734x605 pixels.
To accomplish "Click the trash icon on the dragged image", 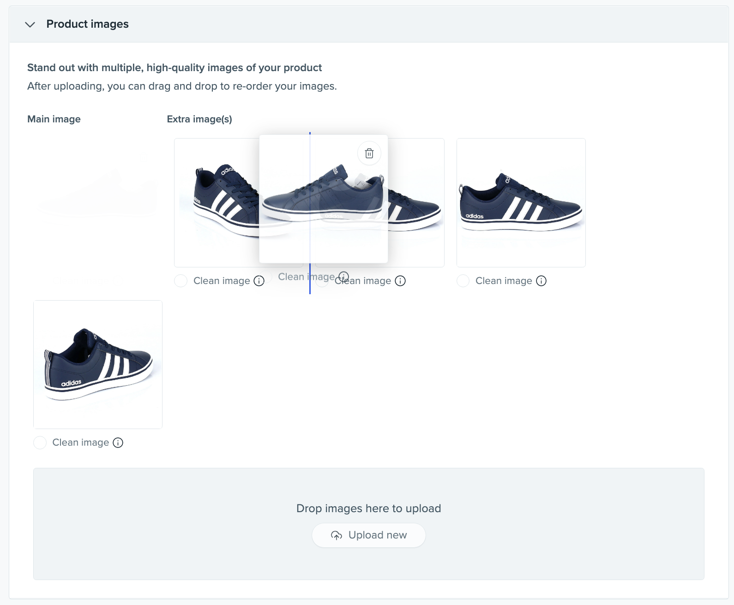I will click(369, 153).
